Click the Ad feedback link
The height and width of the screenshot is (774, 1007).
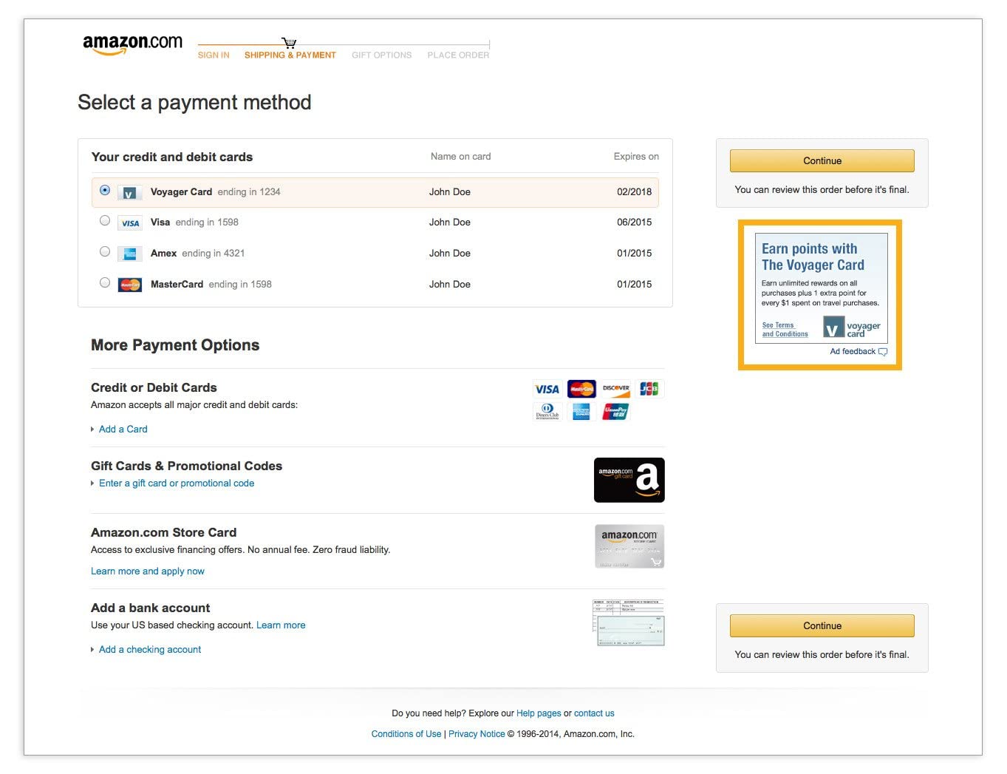(x=853, y=352)
